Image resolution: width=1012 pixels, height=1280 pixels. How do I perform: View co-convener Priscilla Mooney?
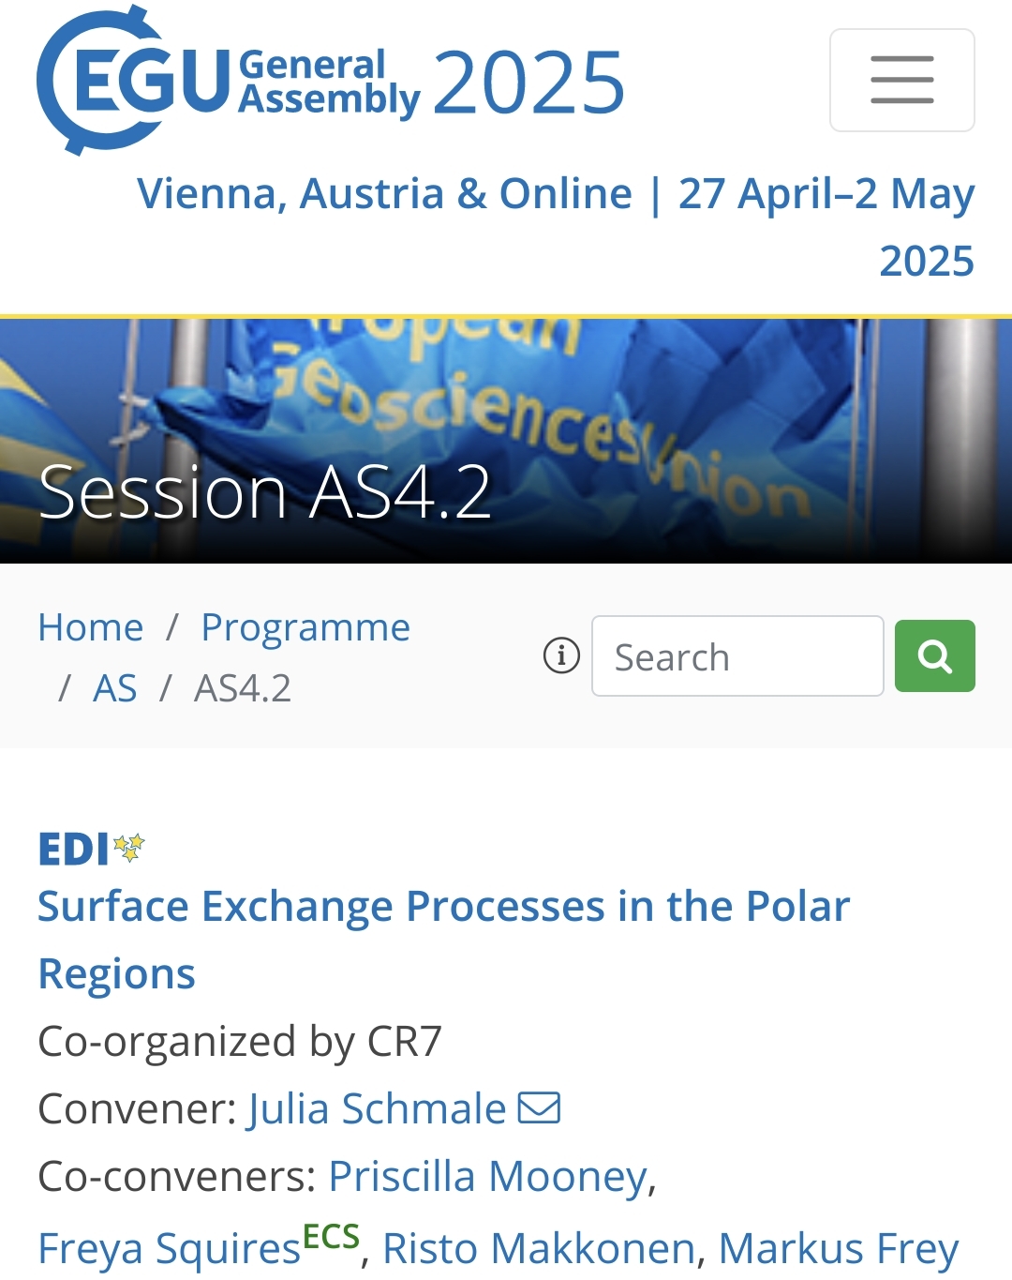[x=487, y=1176]
